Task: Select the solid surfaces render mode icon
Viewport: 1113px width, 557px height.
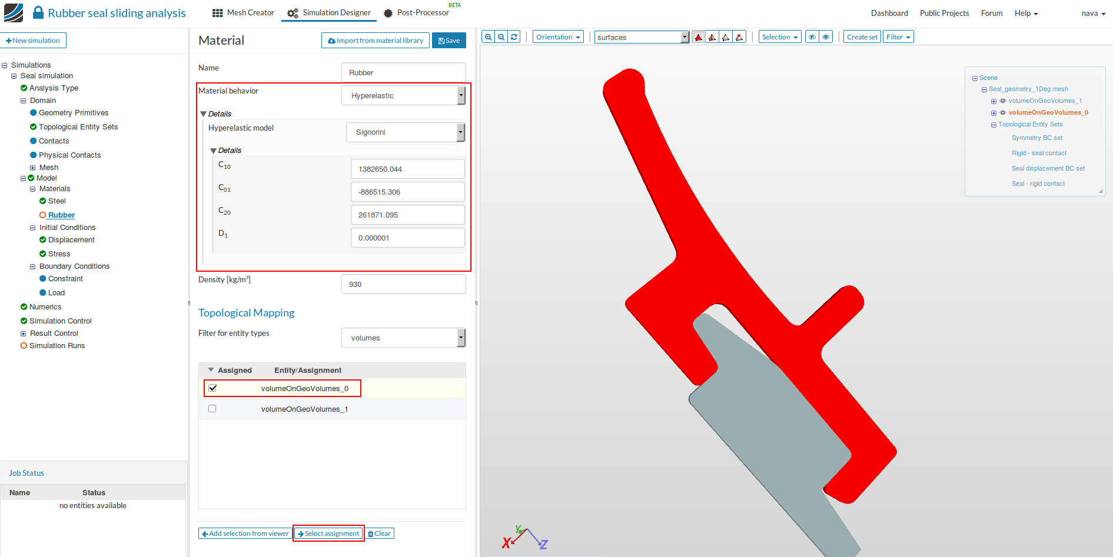Action: pos(699,37)
